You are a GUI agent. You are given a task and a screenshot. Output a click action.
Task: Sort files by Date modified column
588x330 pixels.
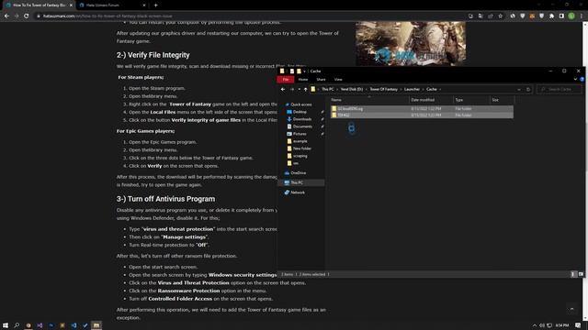(431, 100)
